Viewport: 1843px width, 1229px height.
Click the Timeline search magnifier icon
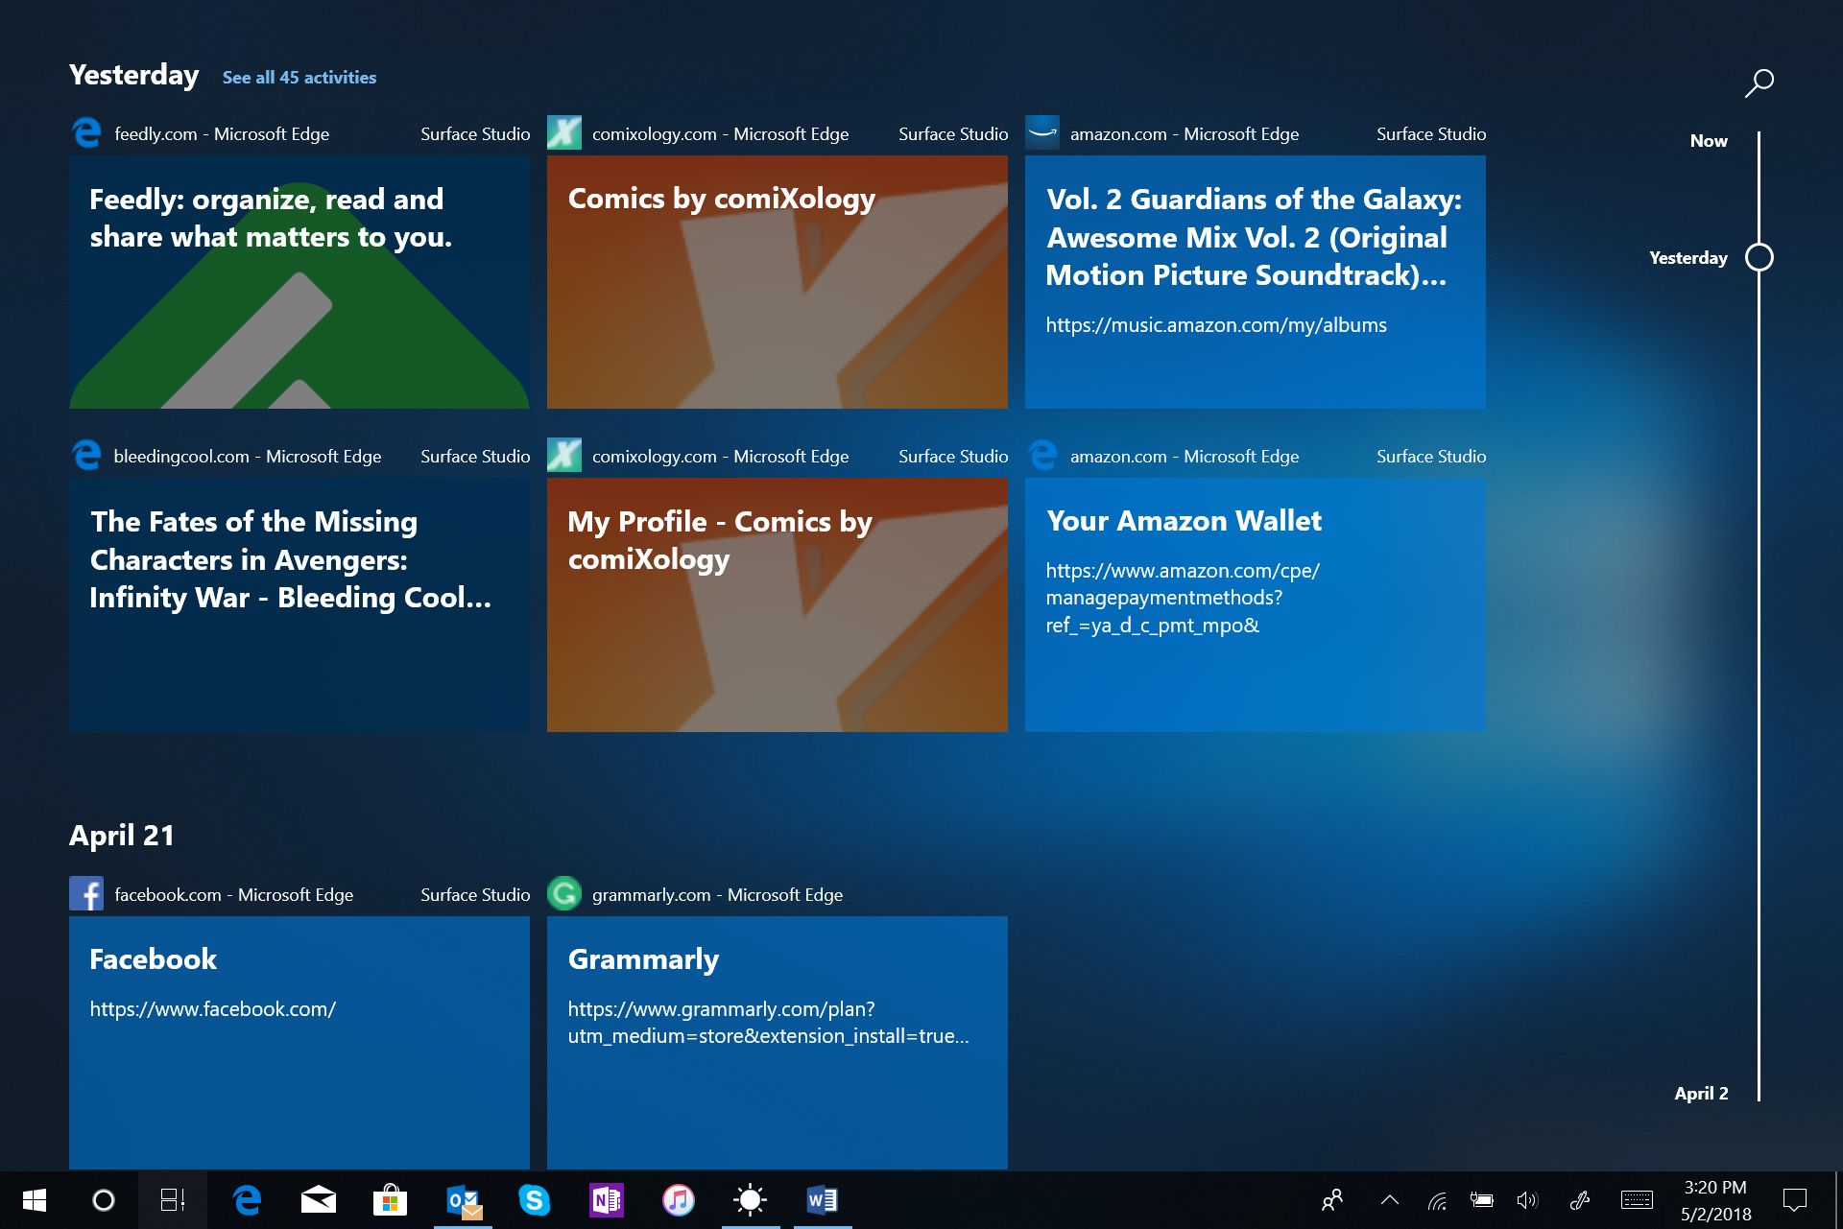click(x=1759, y=83)
